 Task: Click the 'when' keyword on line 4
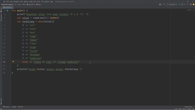click(41, 22)
